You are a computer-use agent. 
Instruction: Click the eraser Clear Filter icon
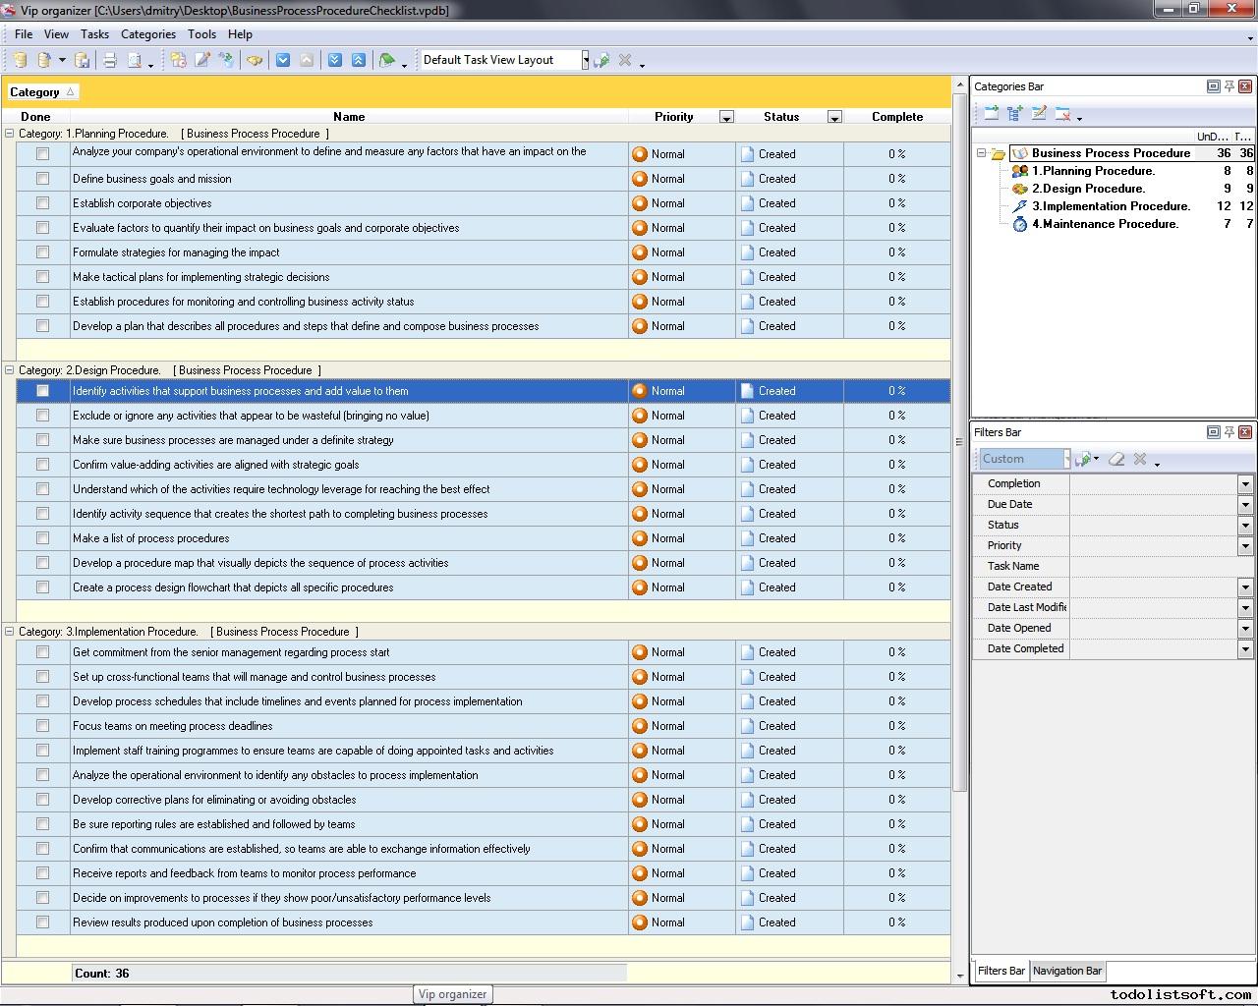(1116, 459)
